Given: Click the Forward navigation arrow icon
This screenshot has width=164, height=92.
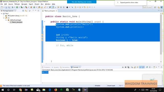Looking at the screenshot, I should pos(92,7).
